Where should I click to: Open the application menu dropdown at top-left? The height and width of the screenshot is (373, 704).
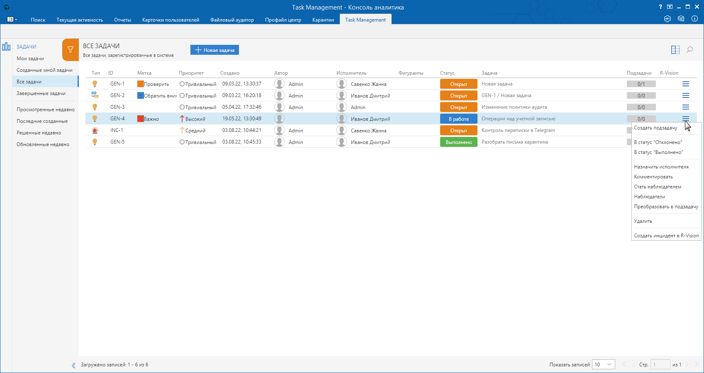click(x=12, y=20)
